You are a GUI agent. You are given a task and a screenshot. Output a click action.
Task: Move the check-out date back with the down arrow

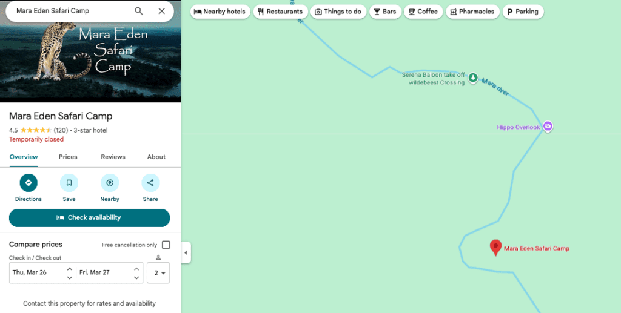pos(136,277)
